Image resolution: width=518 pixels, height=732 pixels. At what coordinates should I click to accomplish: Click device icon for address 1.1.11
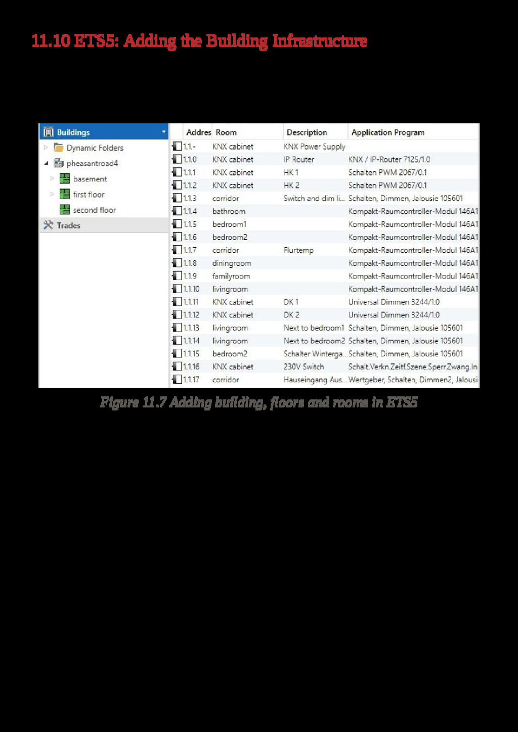[177, 302]
